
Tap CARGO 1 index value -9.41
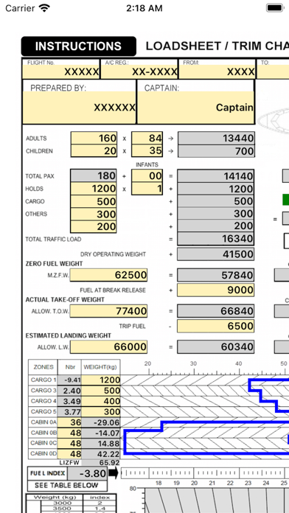pos(70,380)
